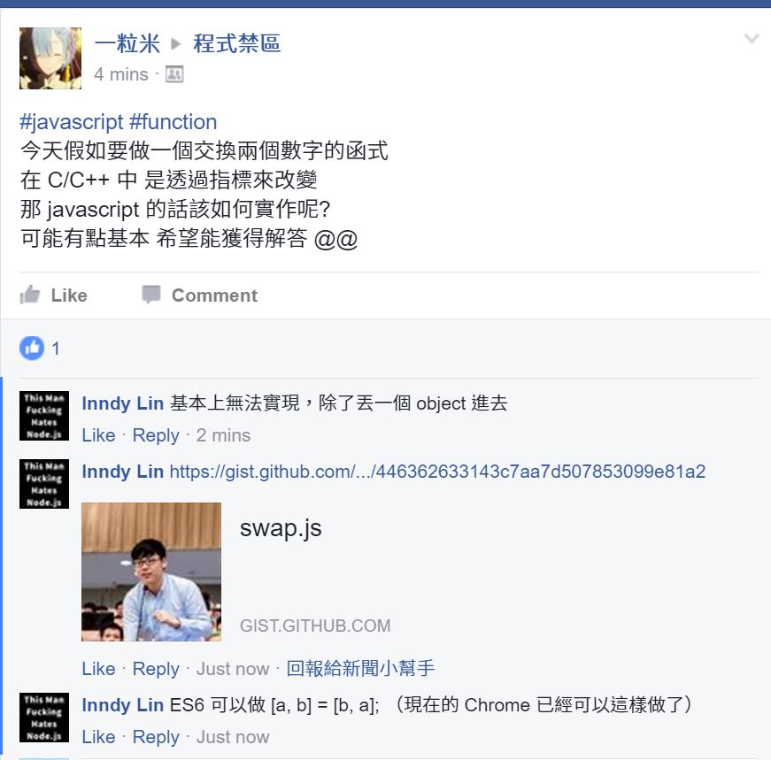Open the poster name 一粒米
This screenshot has height=760, width=771.
point(127,43)
